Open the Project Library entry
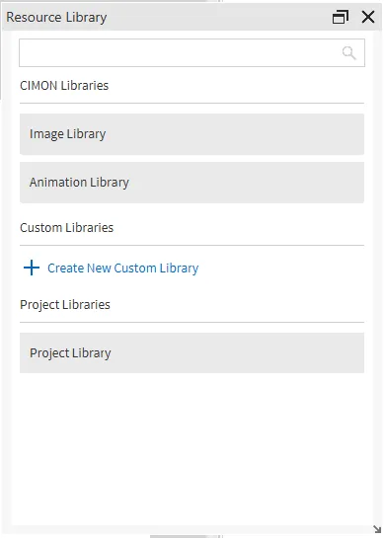The height and width of the screenshot is (538, 384). [192, 352]
